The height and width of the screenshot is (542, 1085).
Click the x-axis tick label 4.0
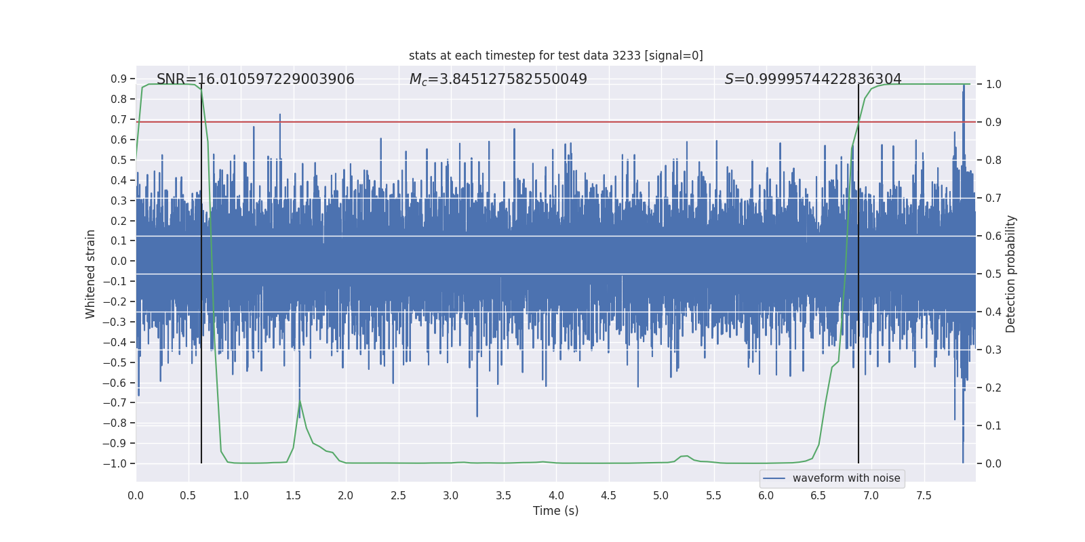pos(556,495)
